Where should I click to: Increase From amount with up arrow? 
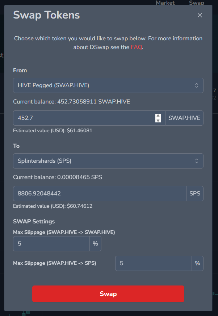coord(158,116)
